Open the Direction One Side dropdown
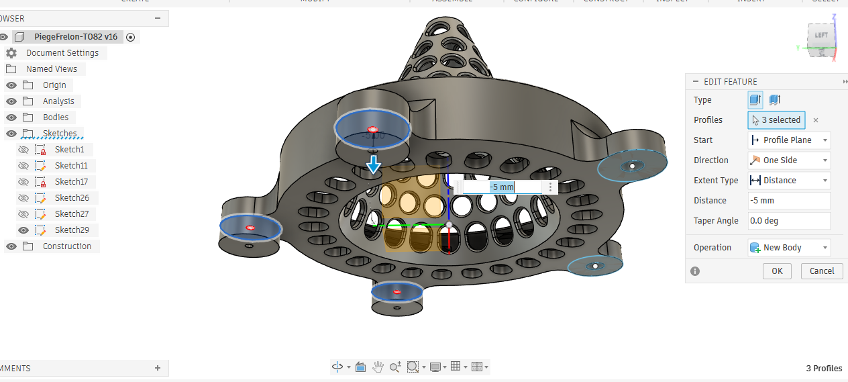The image size is (848, 382). (789, 160)
